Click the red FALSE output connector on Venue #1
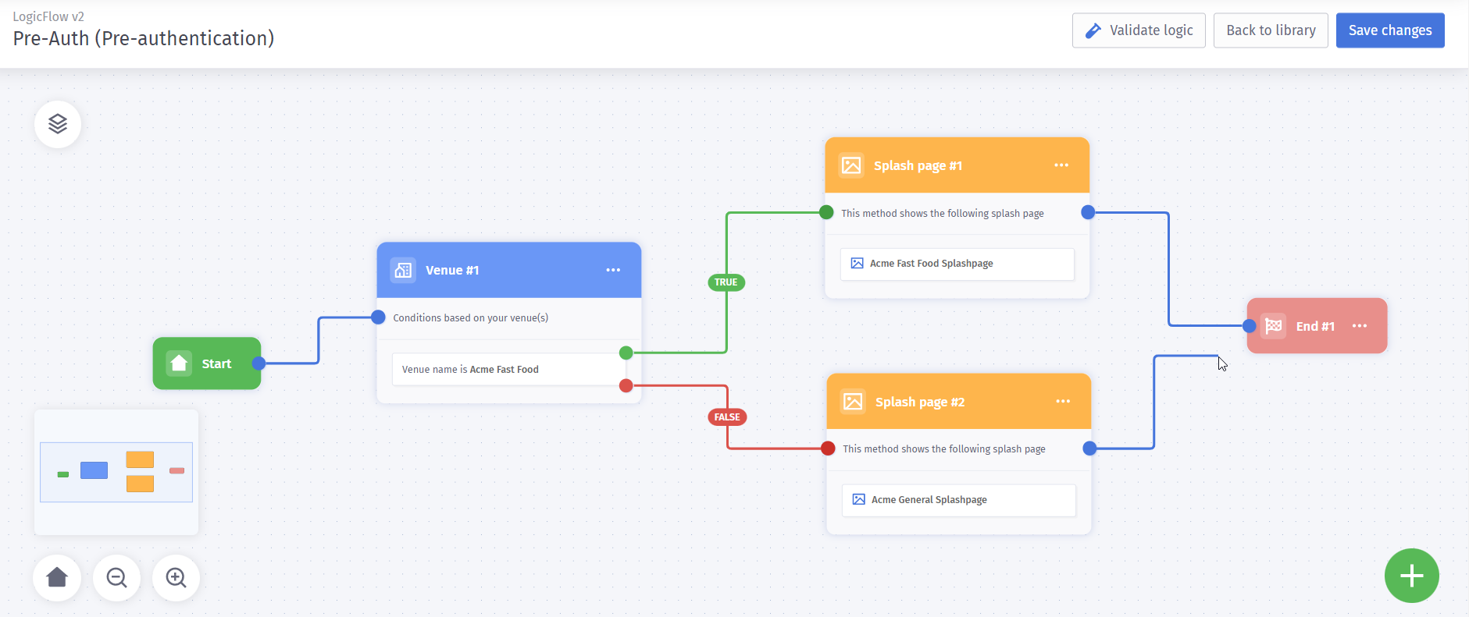Screen dimensions: 1469x617 (626, 385)
